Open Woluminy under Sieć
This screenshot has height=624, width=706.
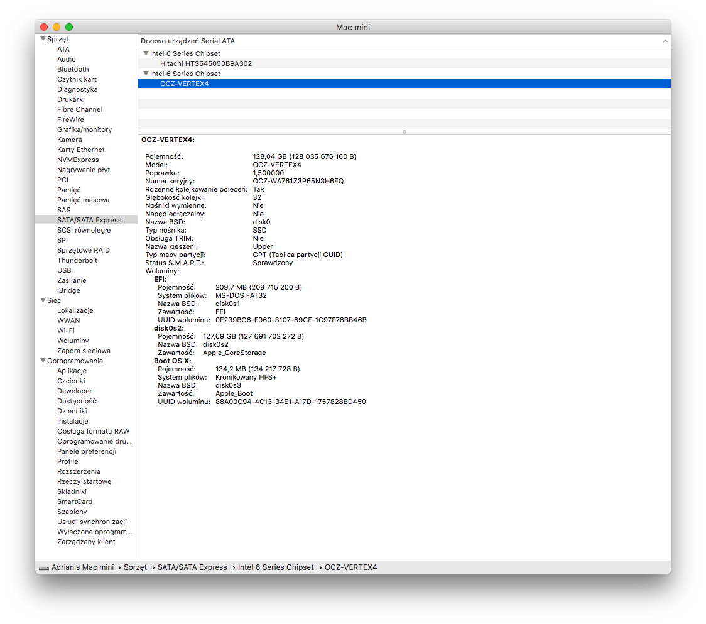[x=73, y=341]
